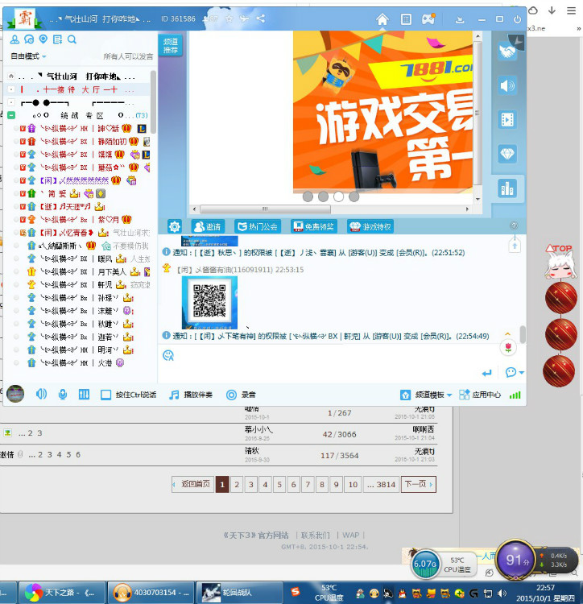
Task: Open the 自由模式 speaking mode dropdown
Action: (28, 56)
